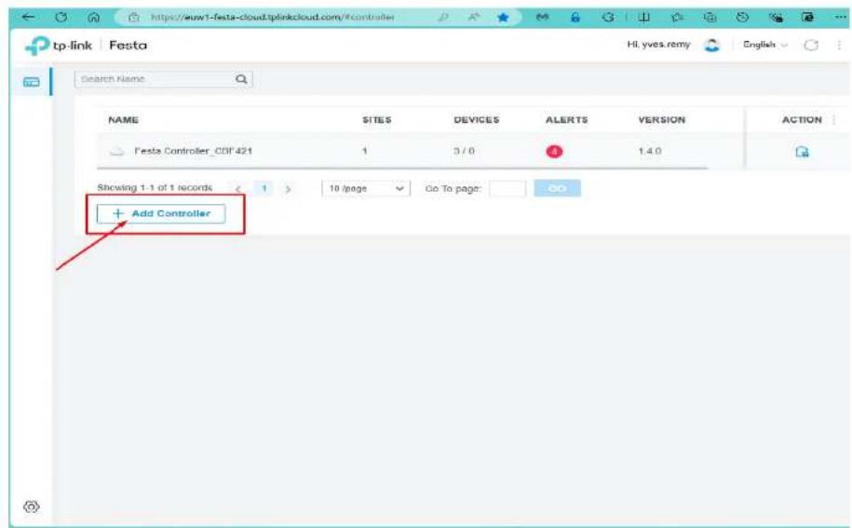The image size is (852, 528).
Task: Open the user account avatar icon
Action: click(711, 45)
